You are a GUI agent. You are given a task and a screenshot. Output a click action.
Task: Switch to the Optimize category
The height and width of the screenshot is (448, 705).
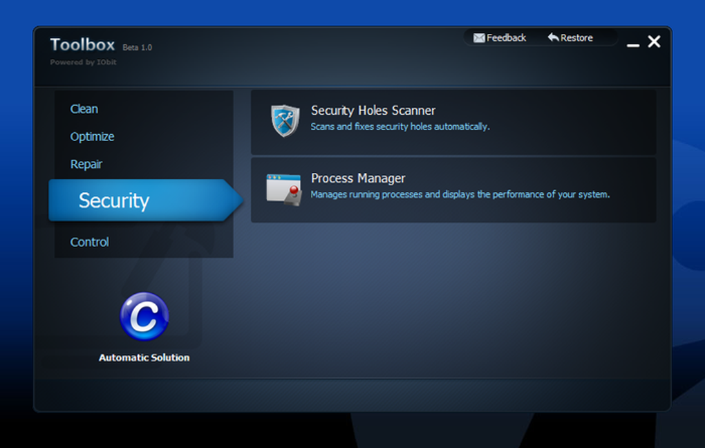pyautogui.click(x=92, y=137)
